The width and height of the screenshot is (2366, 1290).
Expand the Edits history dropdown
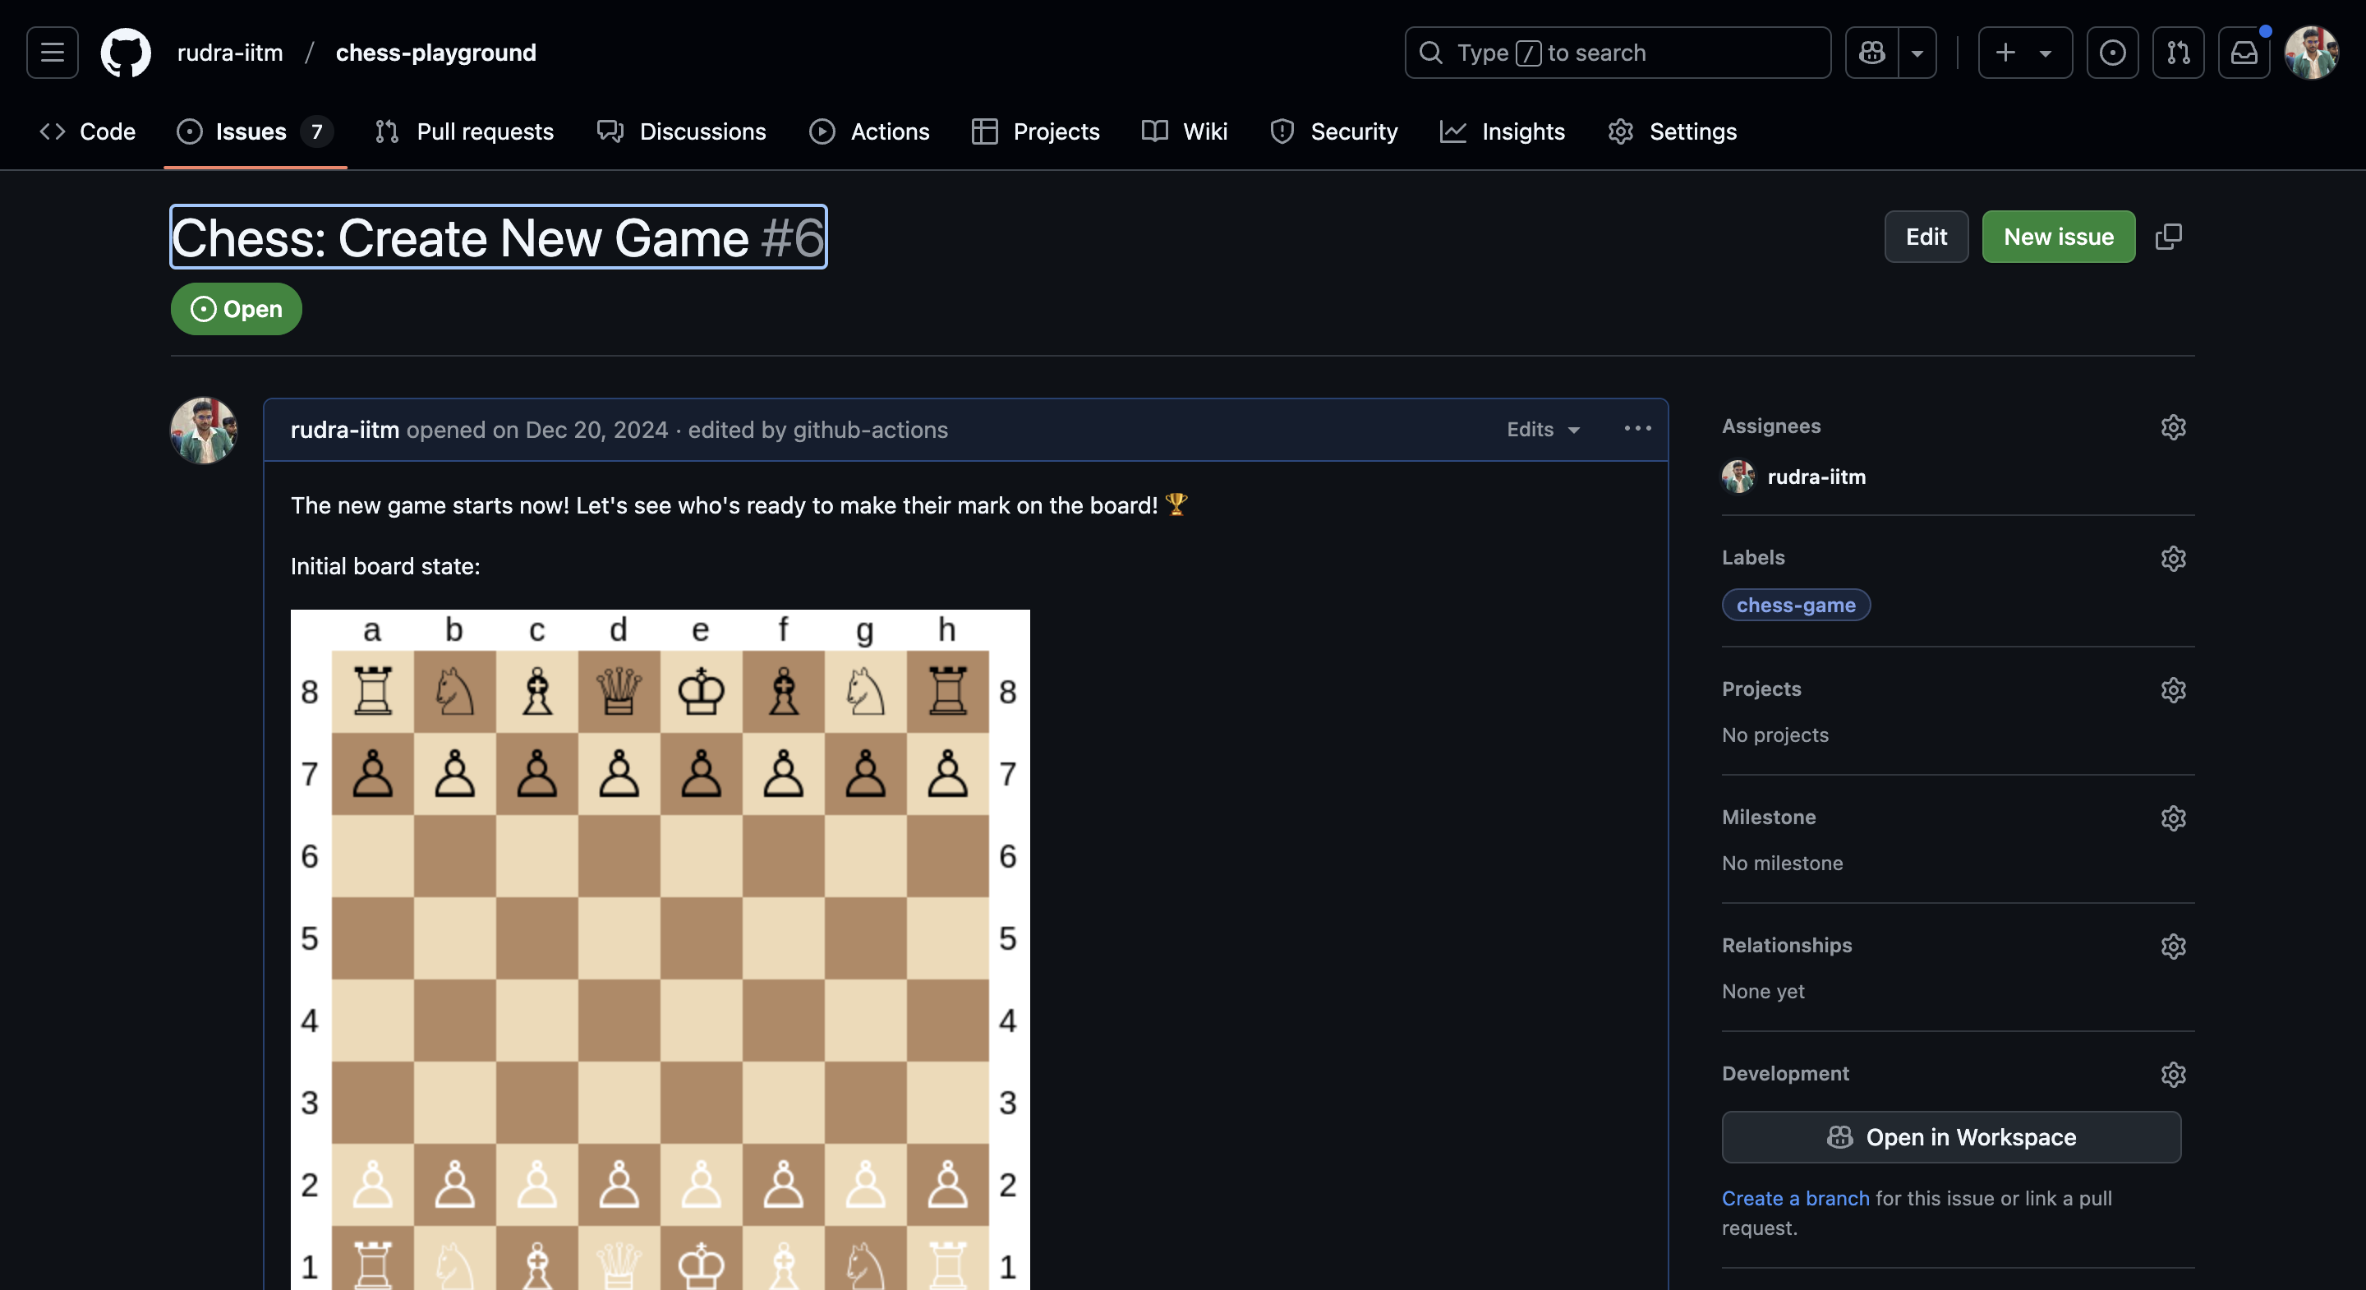[x=1543, y=429]
